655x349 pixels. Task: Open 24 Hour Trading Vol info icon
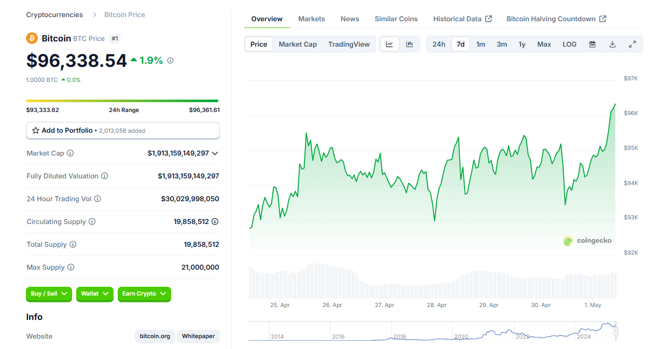(x=97, y=199)
